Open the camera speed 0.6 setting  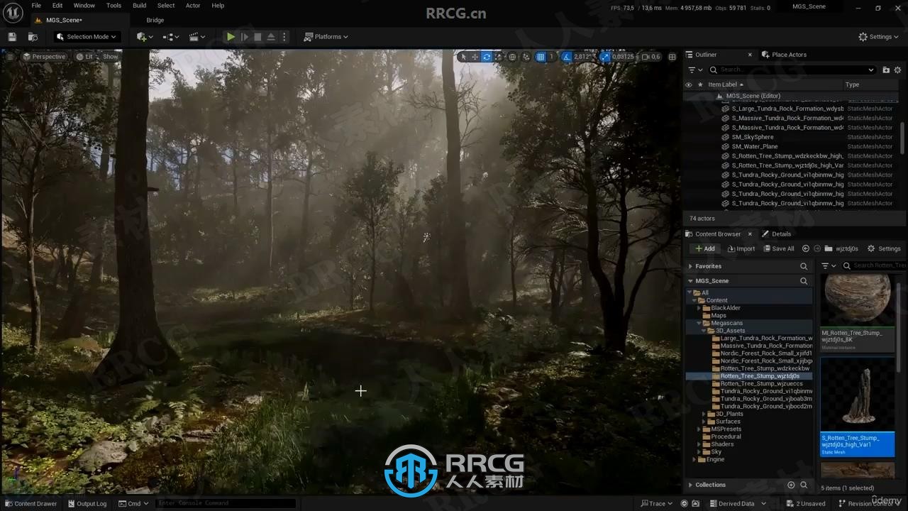pyautogui.click(x=650, y=57)
